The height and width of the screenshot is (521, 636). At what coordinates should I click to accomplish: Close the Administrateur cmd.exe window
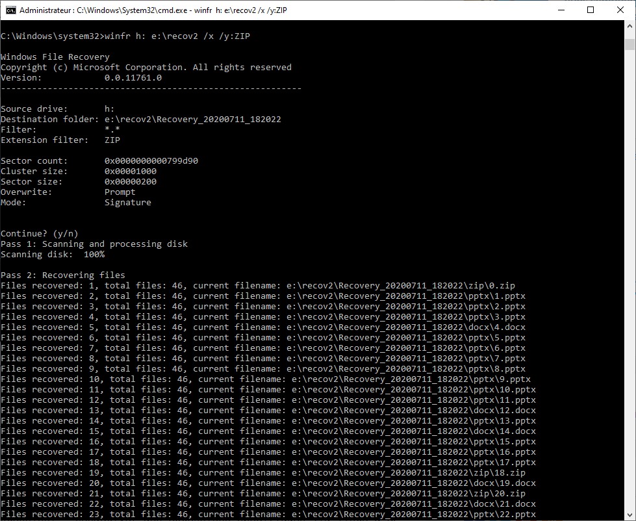coord(620,10)
